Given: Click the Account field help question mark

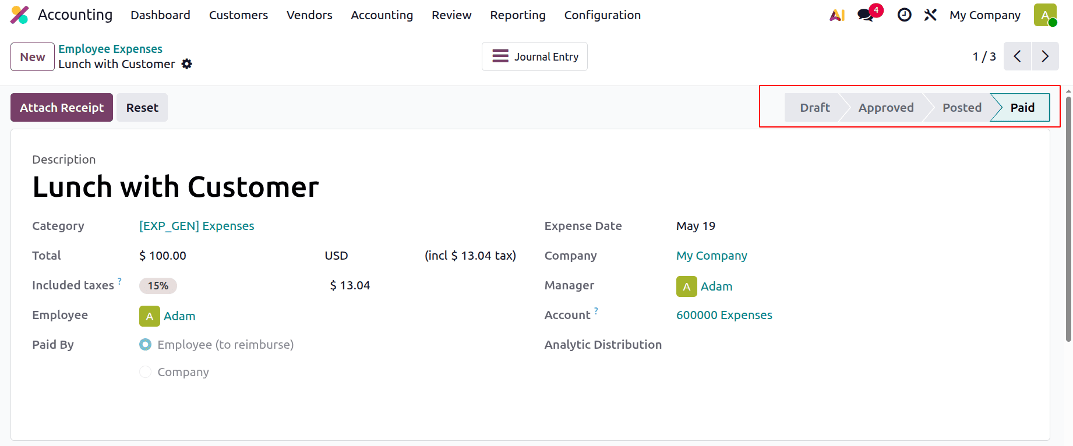Looking at the screenshot, I should click(x=596, y=311).
